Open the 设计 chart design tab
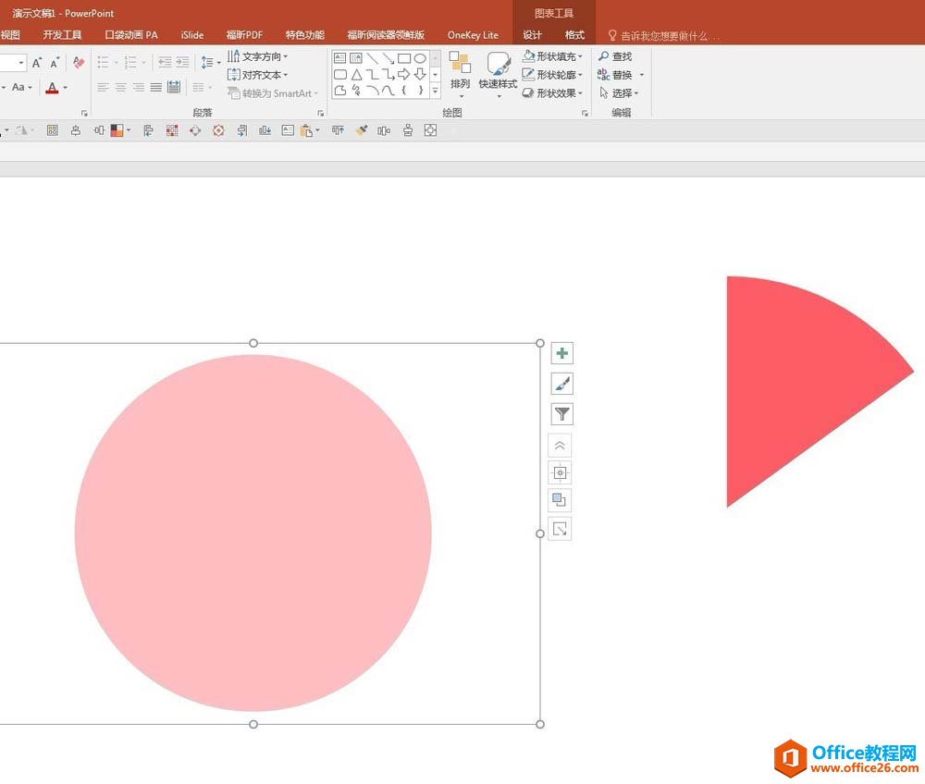 (532, 35)
